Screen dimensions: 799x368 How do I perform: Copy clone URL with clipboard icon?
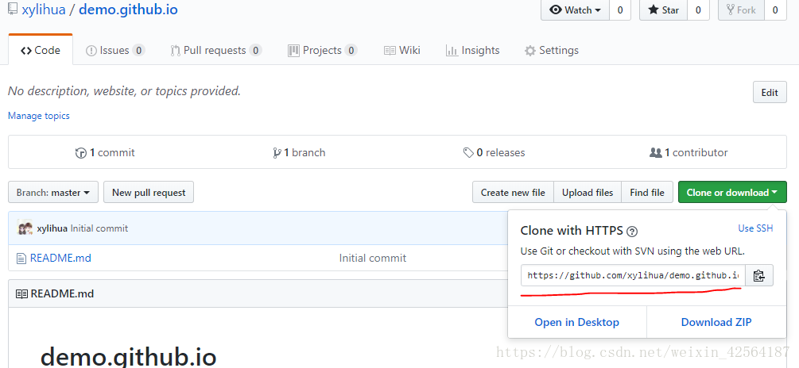pyautogui.click(x=759, y=275)
